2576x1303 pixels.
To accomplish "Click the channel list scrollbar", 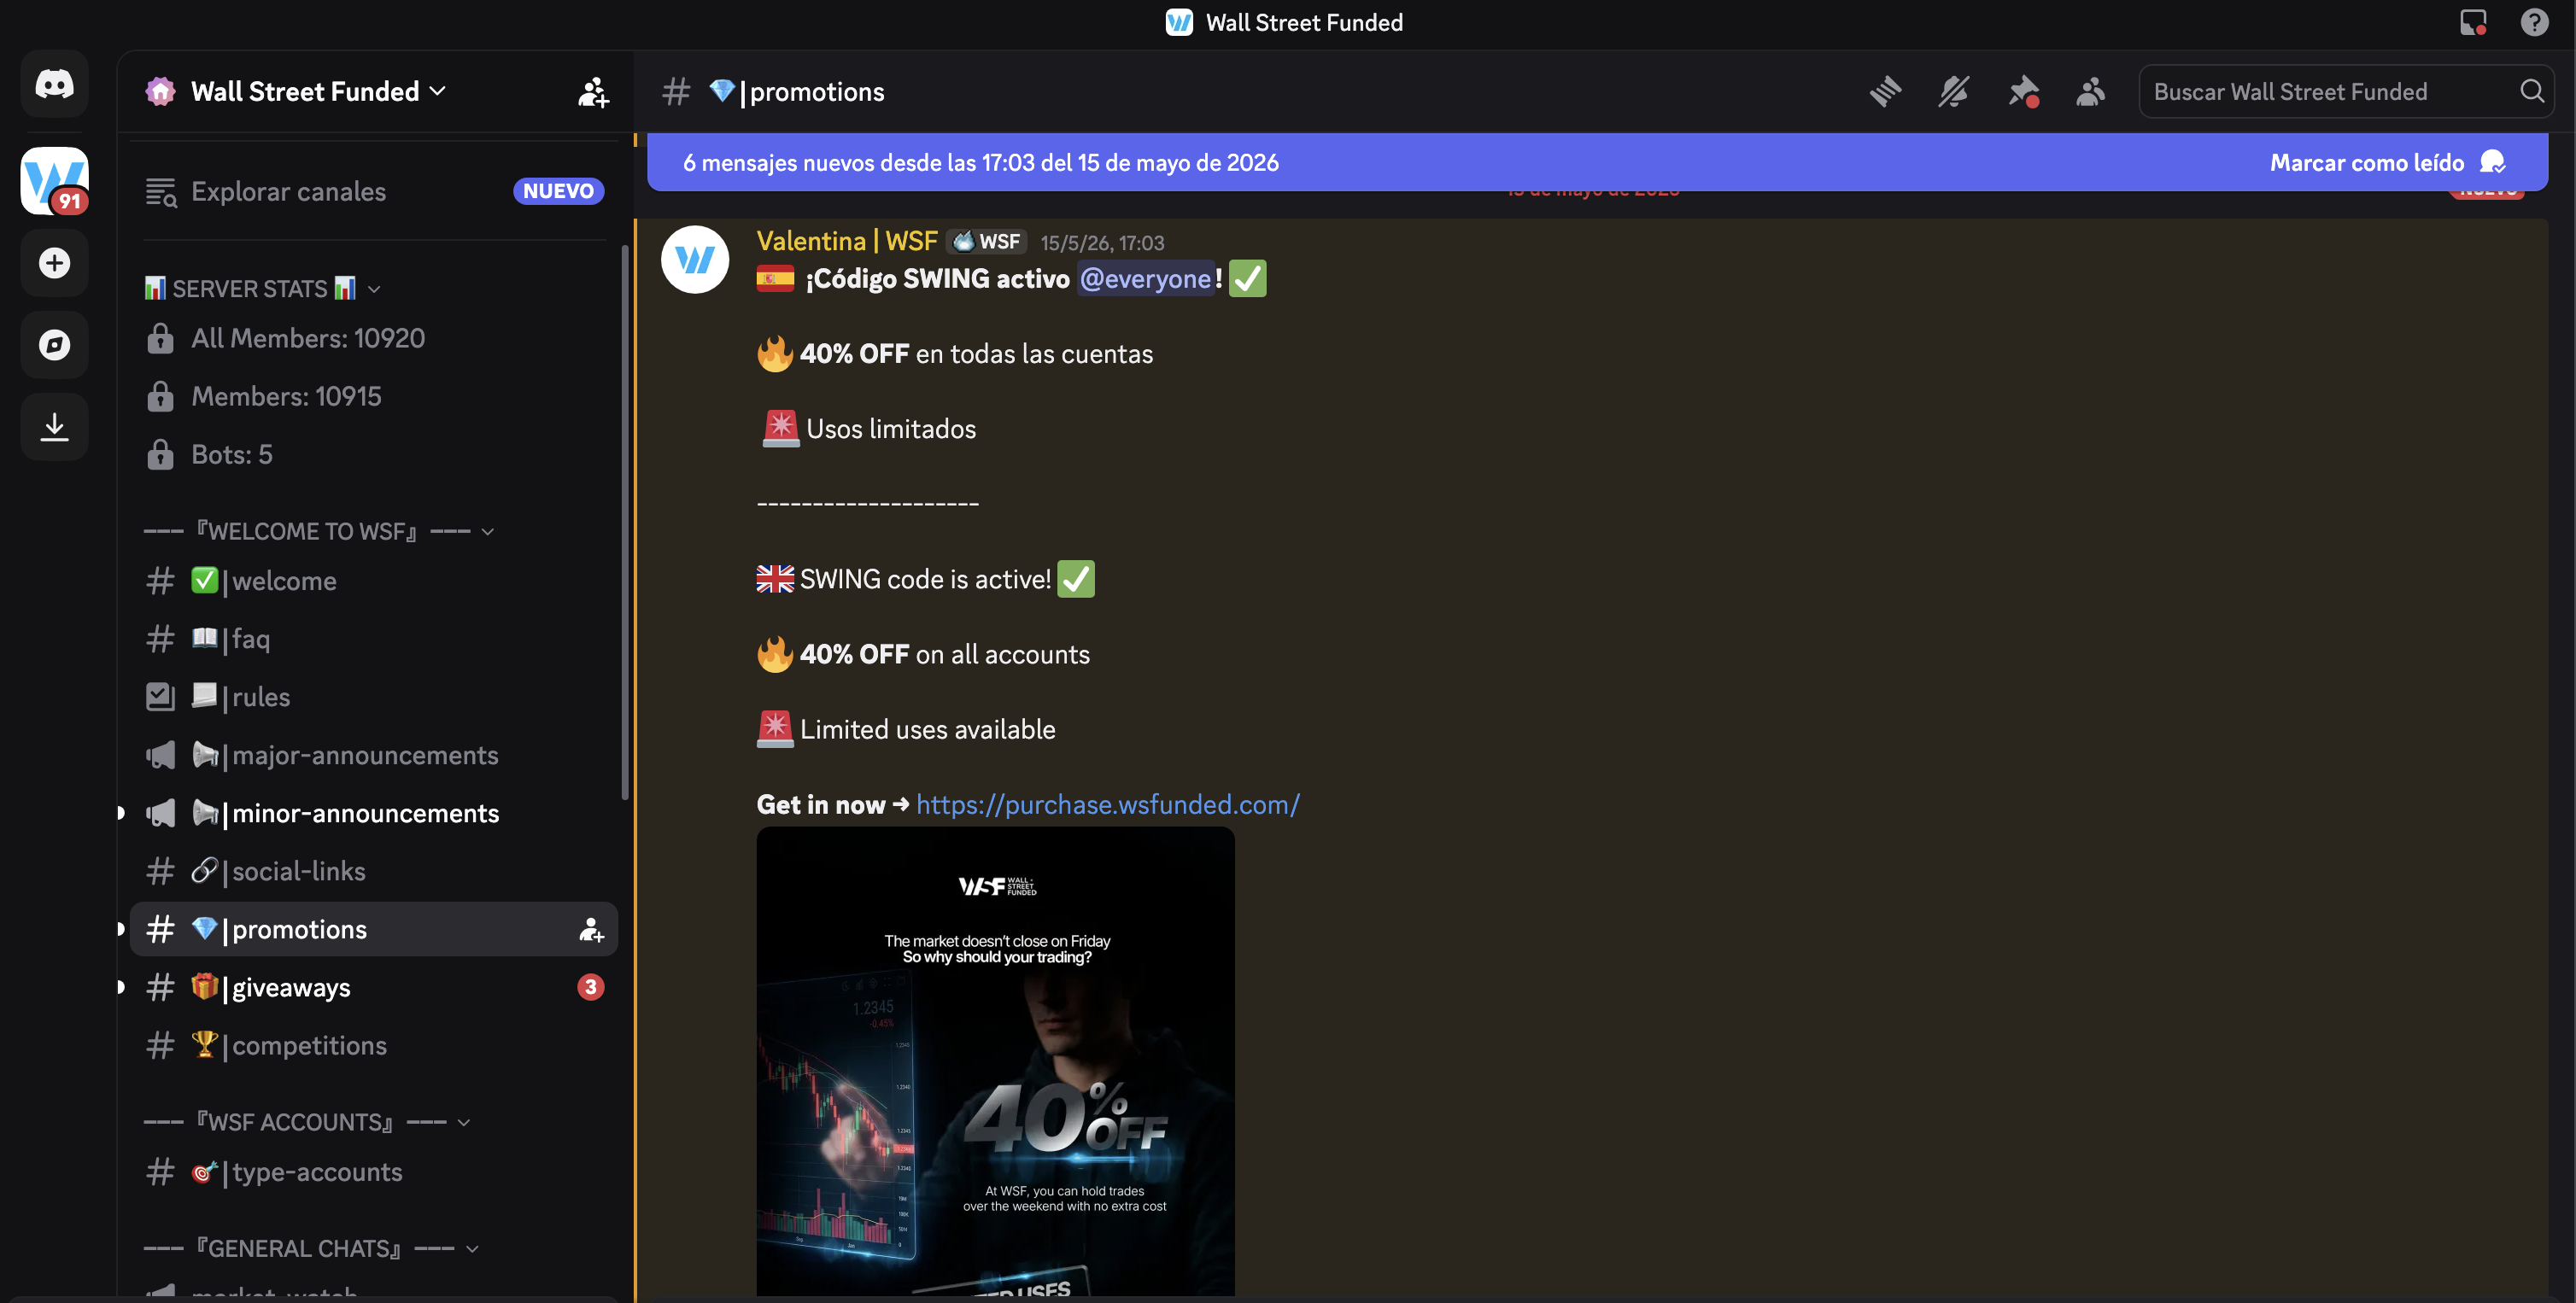I will tap(625, 520).
